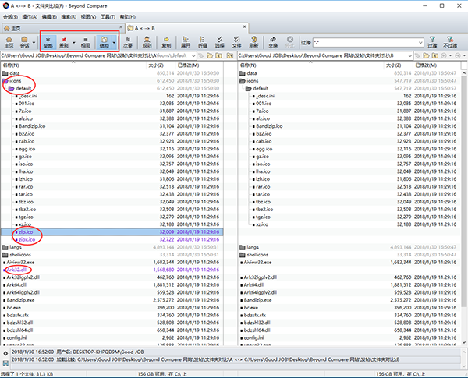Open the 操作(A) menu
This screenshot has width=468, height=378.
(x=30, y=17)
